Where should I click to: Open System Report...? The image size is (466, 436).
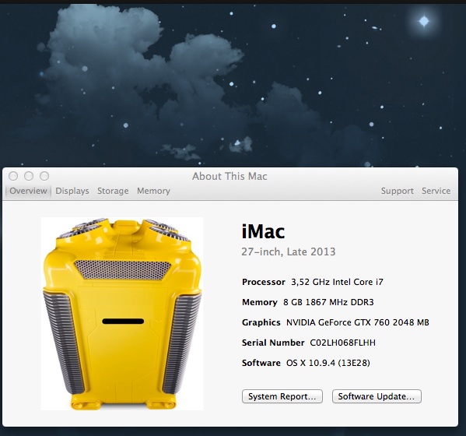coord(282,396)
